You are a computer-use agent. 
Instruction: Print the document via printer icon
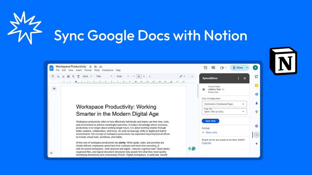pyautogui.click(x=68, y=76)
